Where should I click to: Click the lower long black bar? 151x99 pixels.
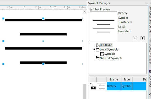(x=43, y=48)
